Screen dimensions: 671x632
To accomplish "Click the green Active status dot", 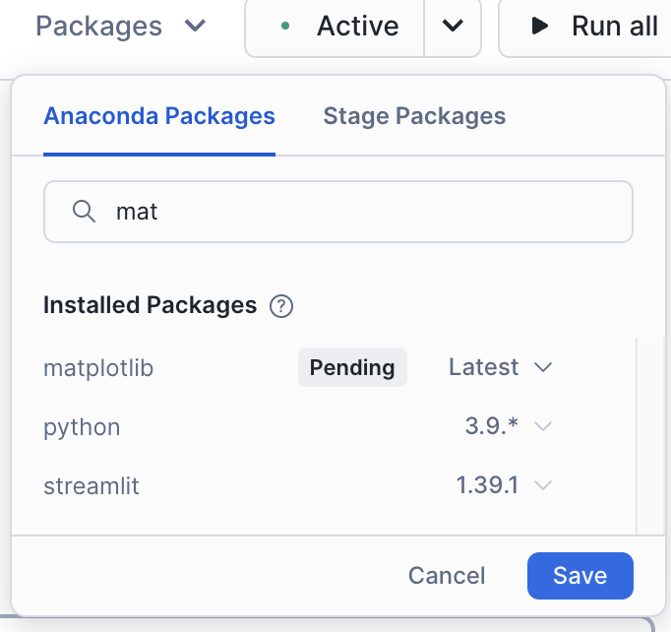I will click(285, 27).
